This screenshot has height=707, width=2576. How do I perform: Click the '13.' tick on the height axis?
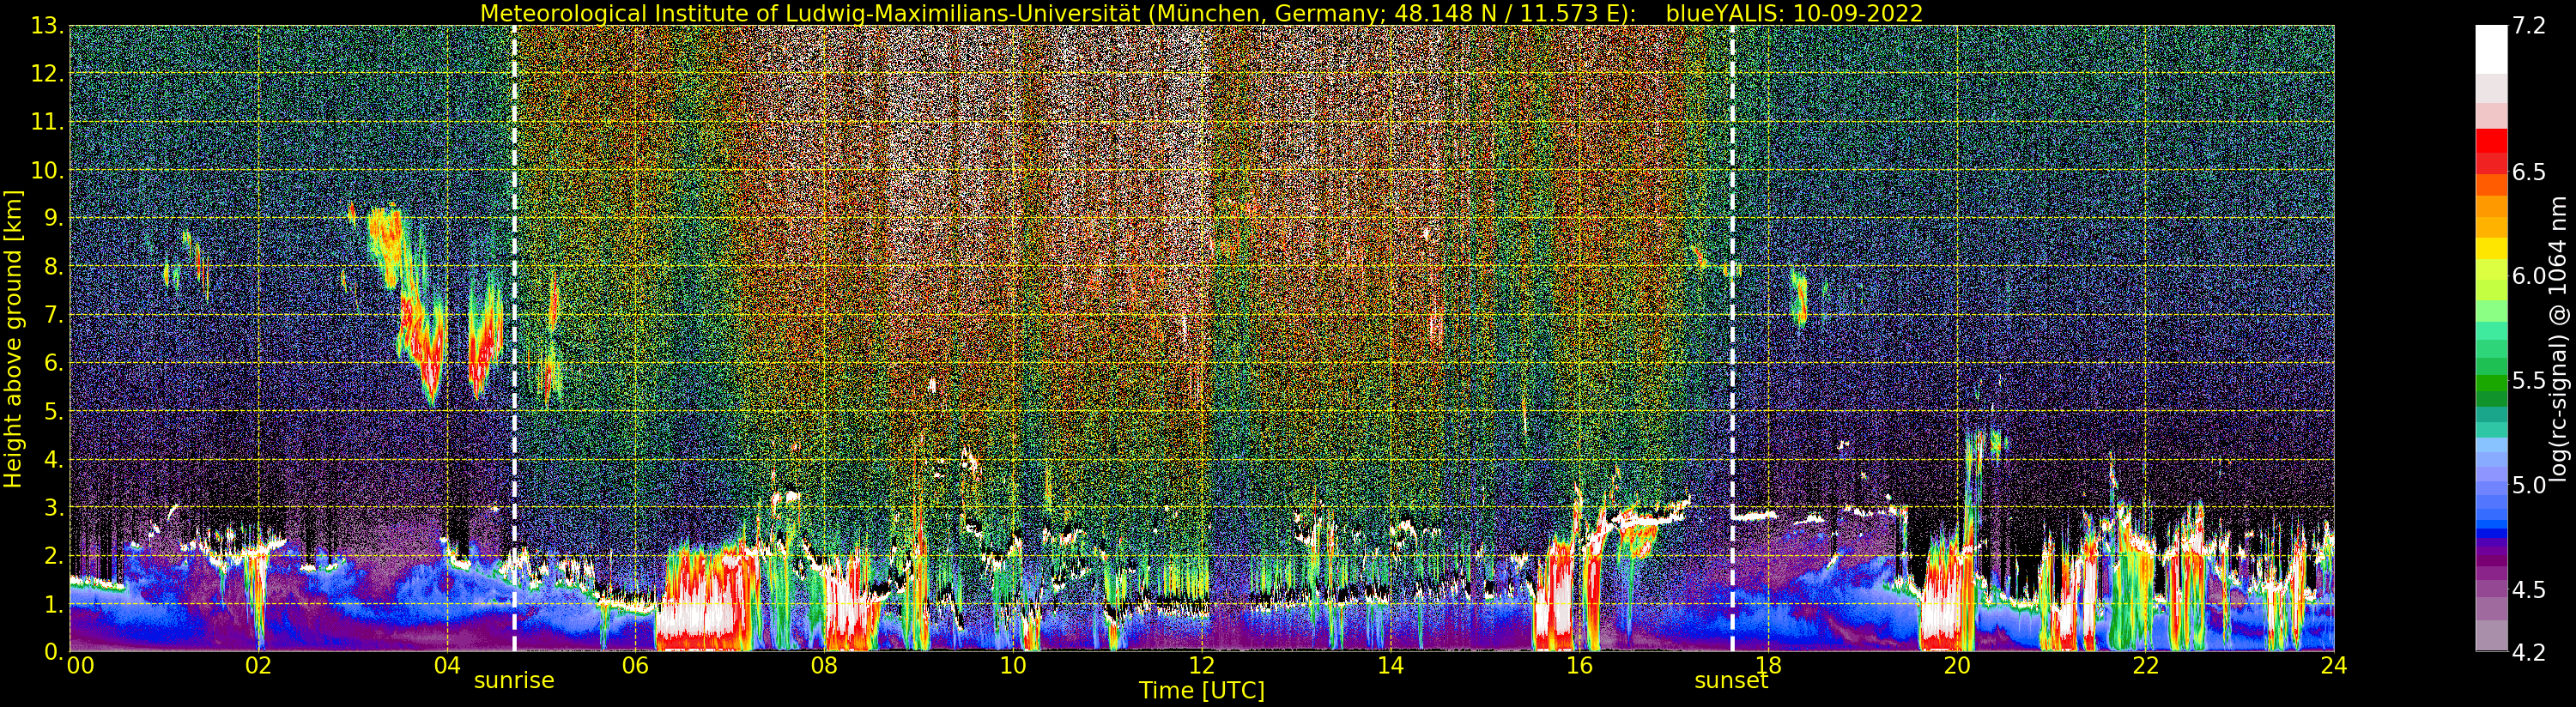click(48, 26)
